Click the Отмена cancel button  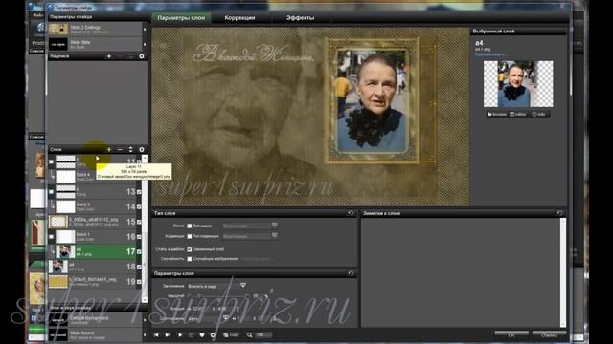click(x=549, y=335)
